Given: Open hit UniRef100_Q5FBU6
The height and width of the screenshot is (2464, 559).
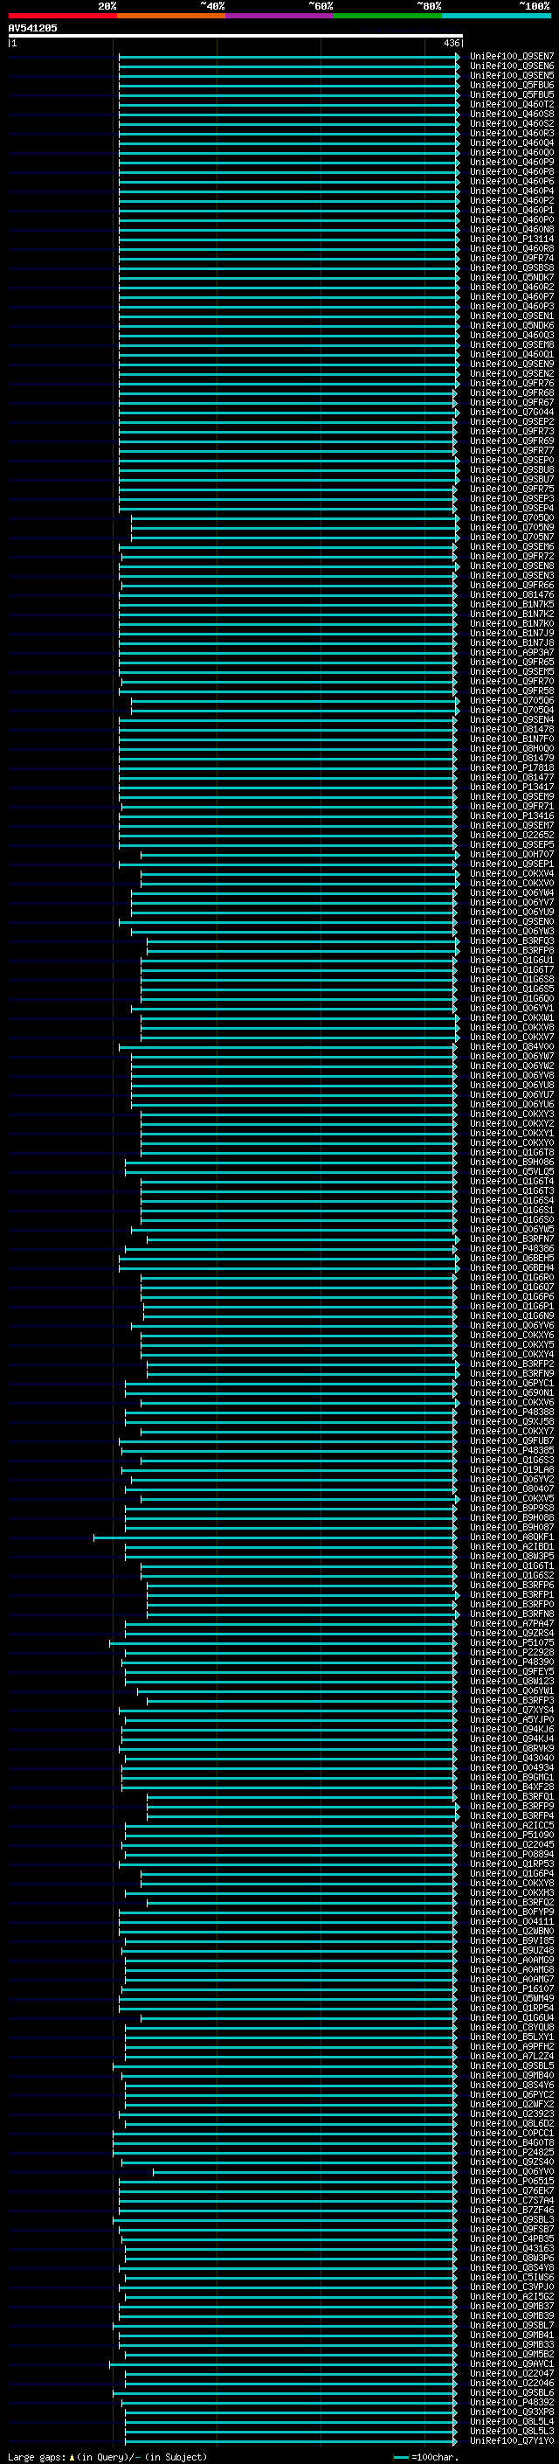Looking at the screenshot, I should 511,85.
